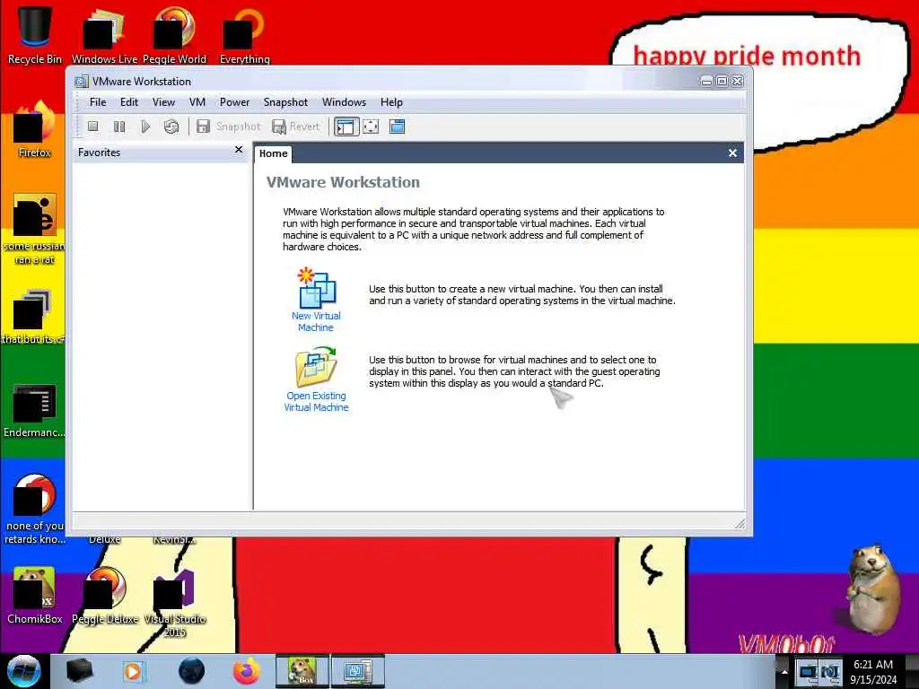The image size is (919, 689).
Task: Click the VMware Workstation title bar icon
Action: 82,82
